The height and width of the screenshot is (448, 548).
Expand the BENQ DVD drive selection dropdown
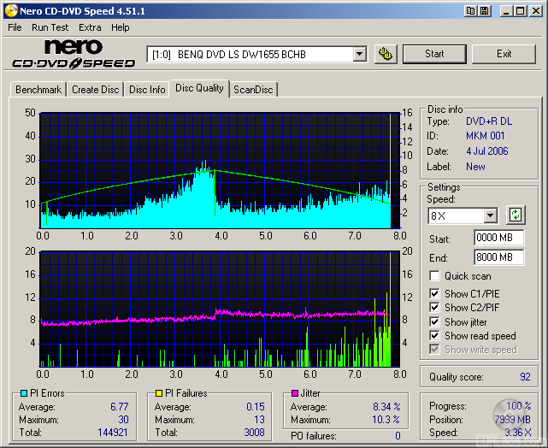359,54
